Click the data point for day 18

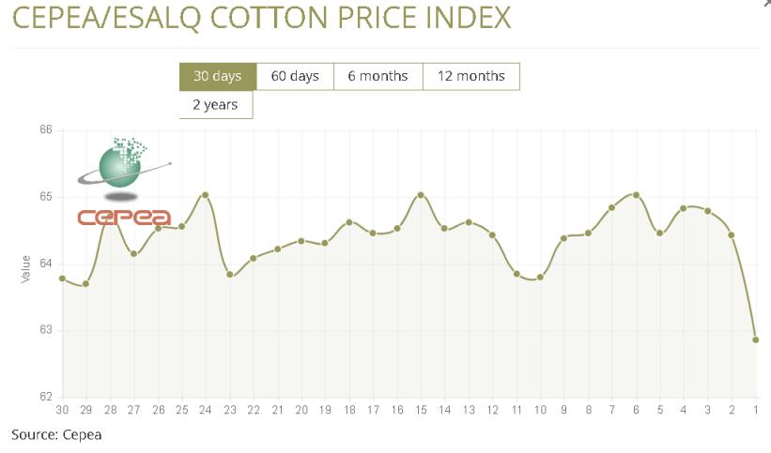[x=349, y=222]
